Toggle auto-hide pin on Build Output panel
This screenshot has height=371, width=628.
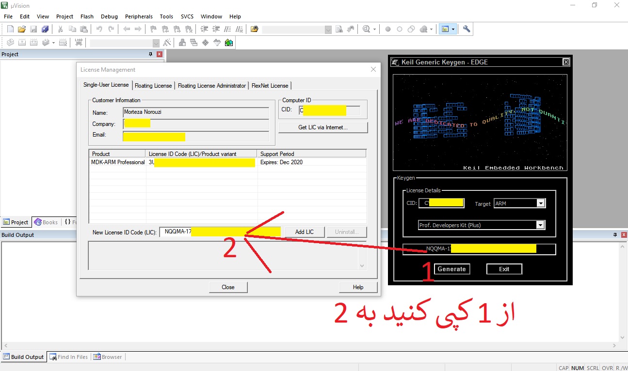pyautogui.click(x=614, y=235)
